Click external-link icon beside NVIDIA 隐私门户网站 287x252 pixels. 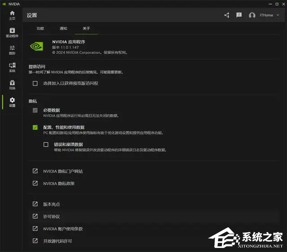tap(35, 171)
